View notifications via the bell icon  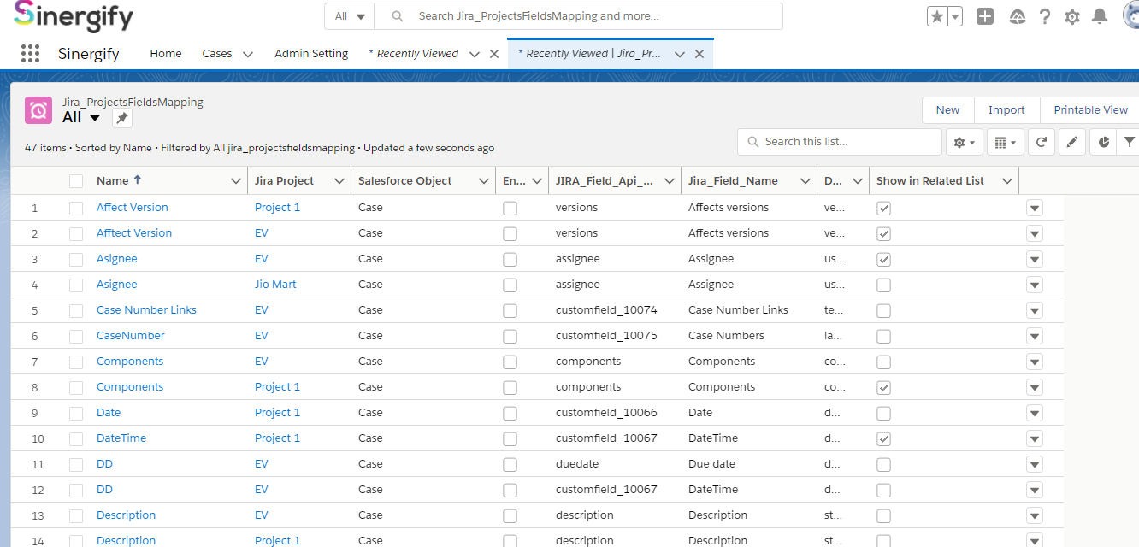[x=1100, y=16]
